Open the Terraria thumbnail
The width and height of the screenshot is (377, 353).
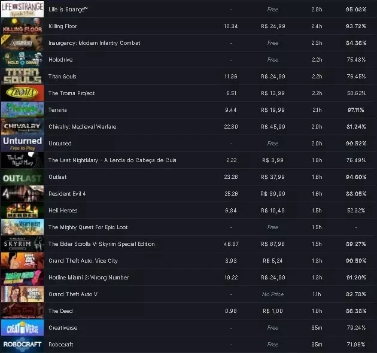point(22,109)
